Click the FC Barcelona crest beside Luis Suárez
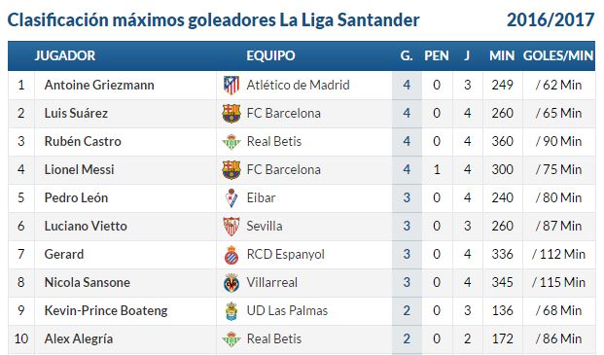Screen dimensions: 604x355 point(231,114)
